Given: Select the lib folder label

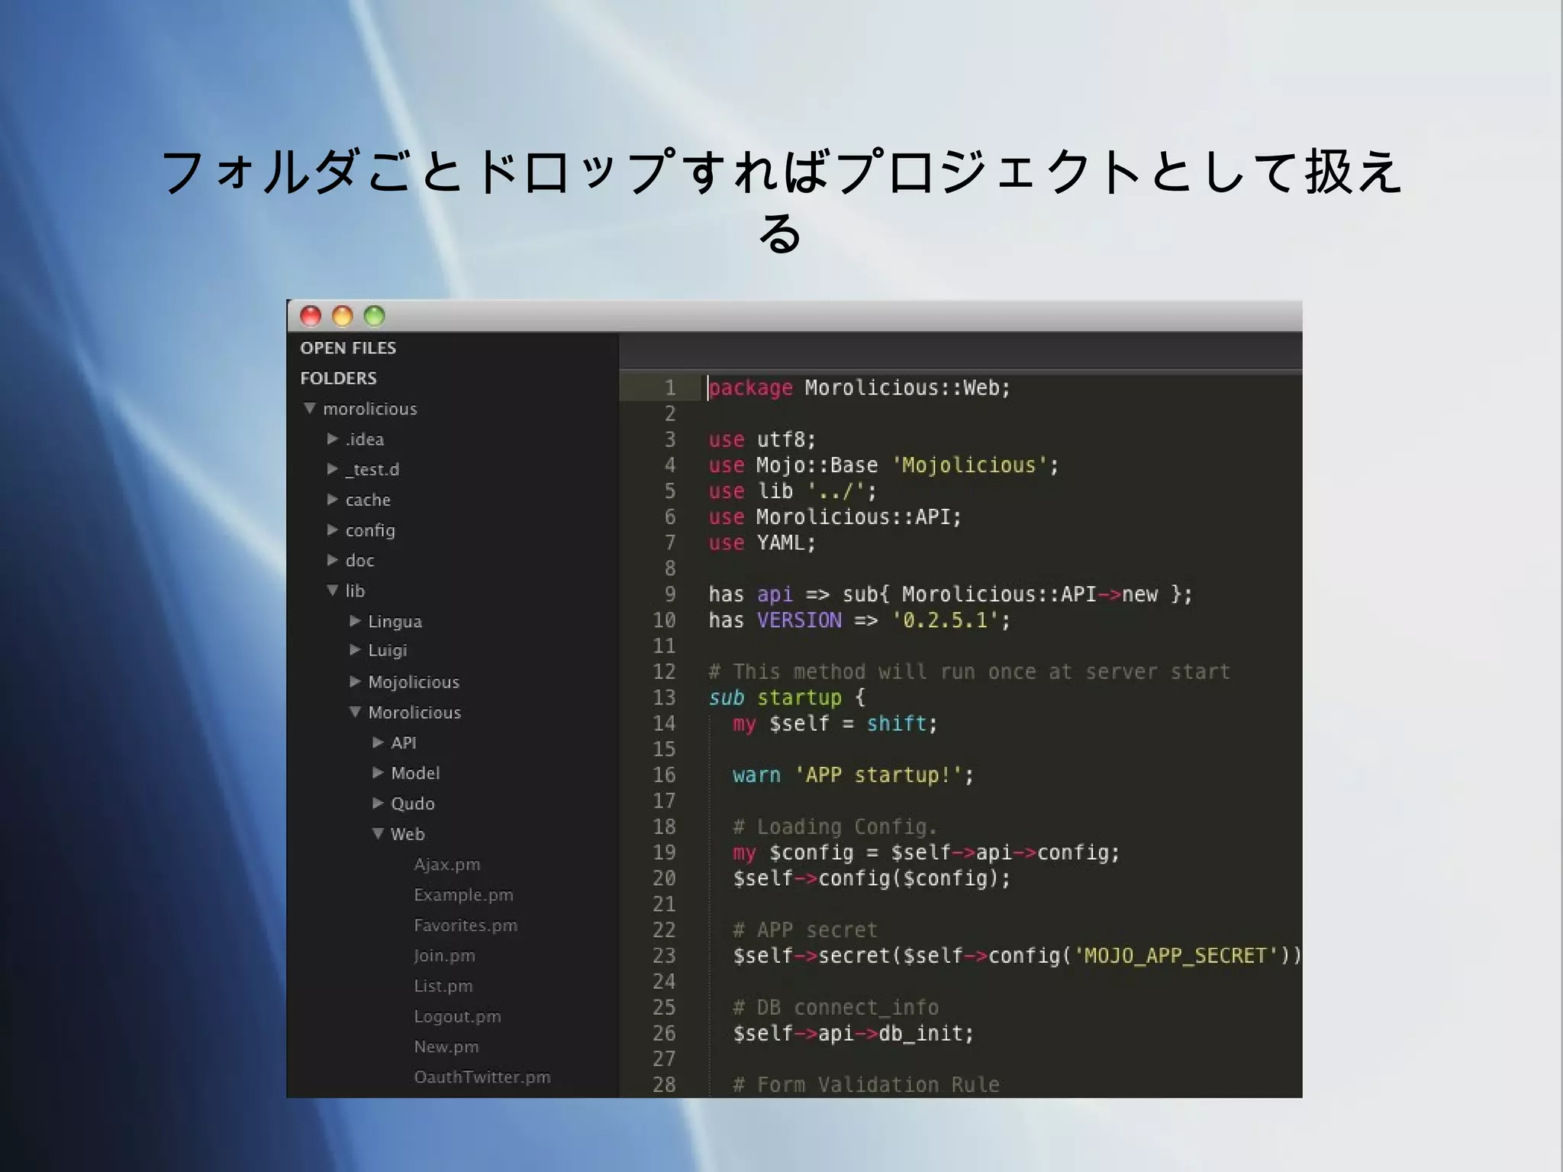Looking at the screenshot, I should (355, 591).
